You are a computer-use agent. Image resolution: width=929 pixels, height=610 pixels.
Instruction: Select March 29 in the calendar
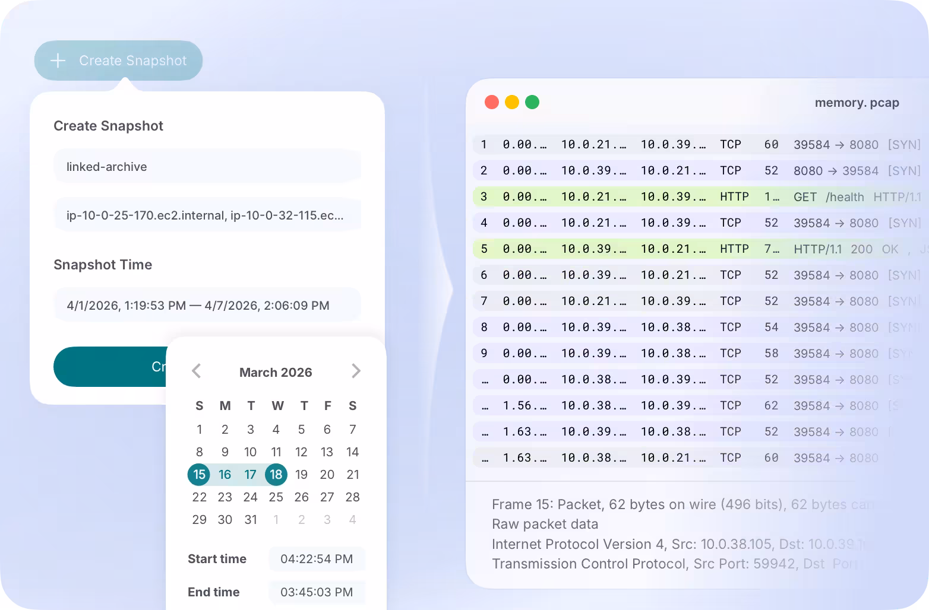(199, 520)
